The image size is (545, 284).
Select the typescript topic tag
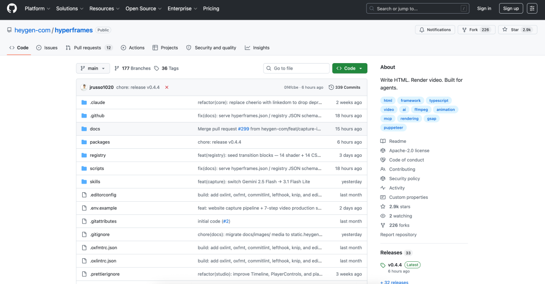pyautogui.click(x=438, y=100)
